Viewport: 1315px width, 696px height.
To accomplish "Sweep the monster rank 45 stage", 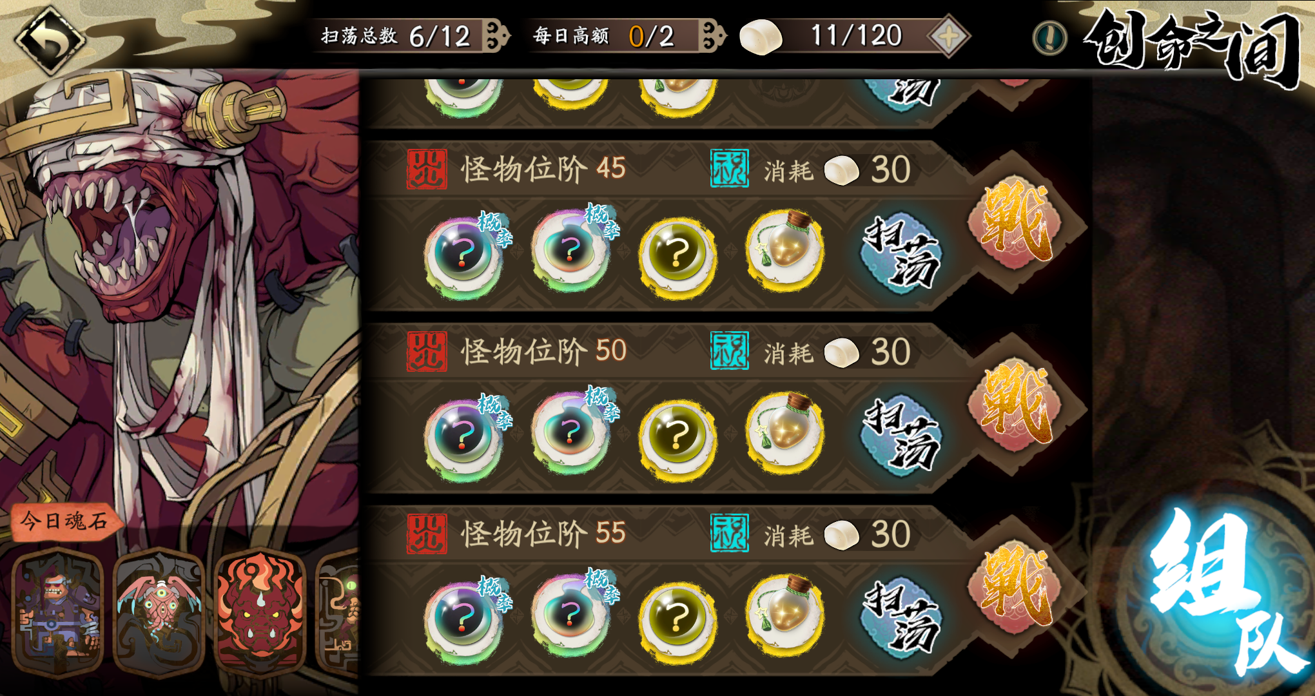I will point(902,252).
